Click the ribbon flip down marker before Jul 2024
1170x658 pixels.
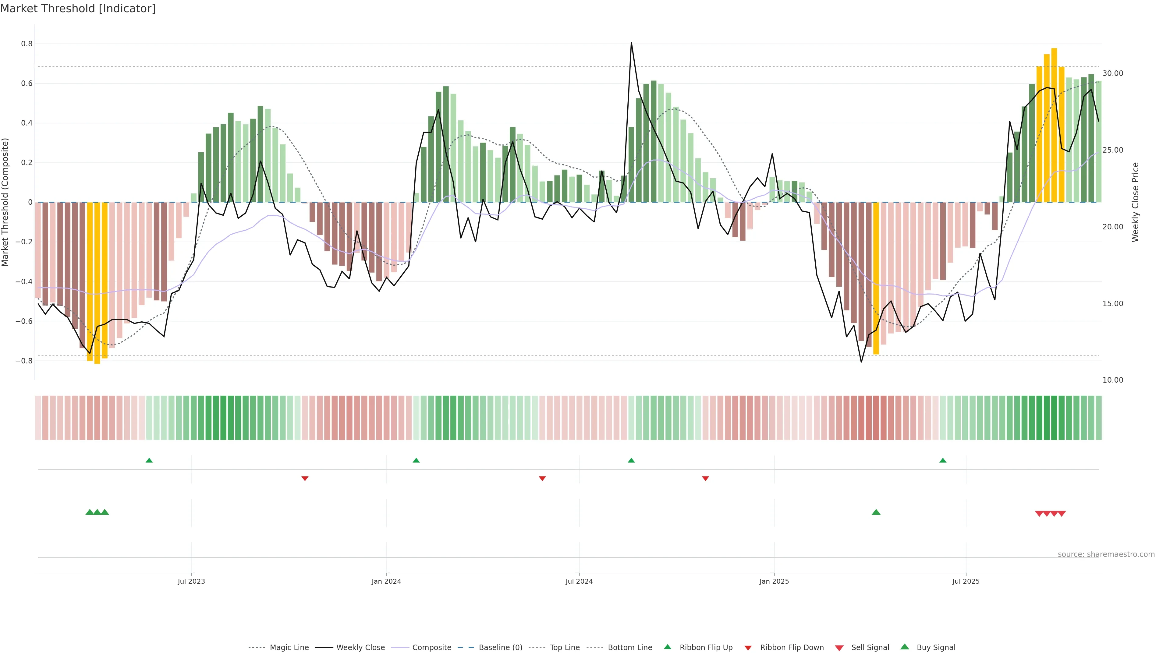(542, 479)
